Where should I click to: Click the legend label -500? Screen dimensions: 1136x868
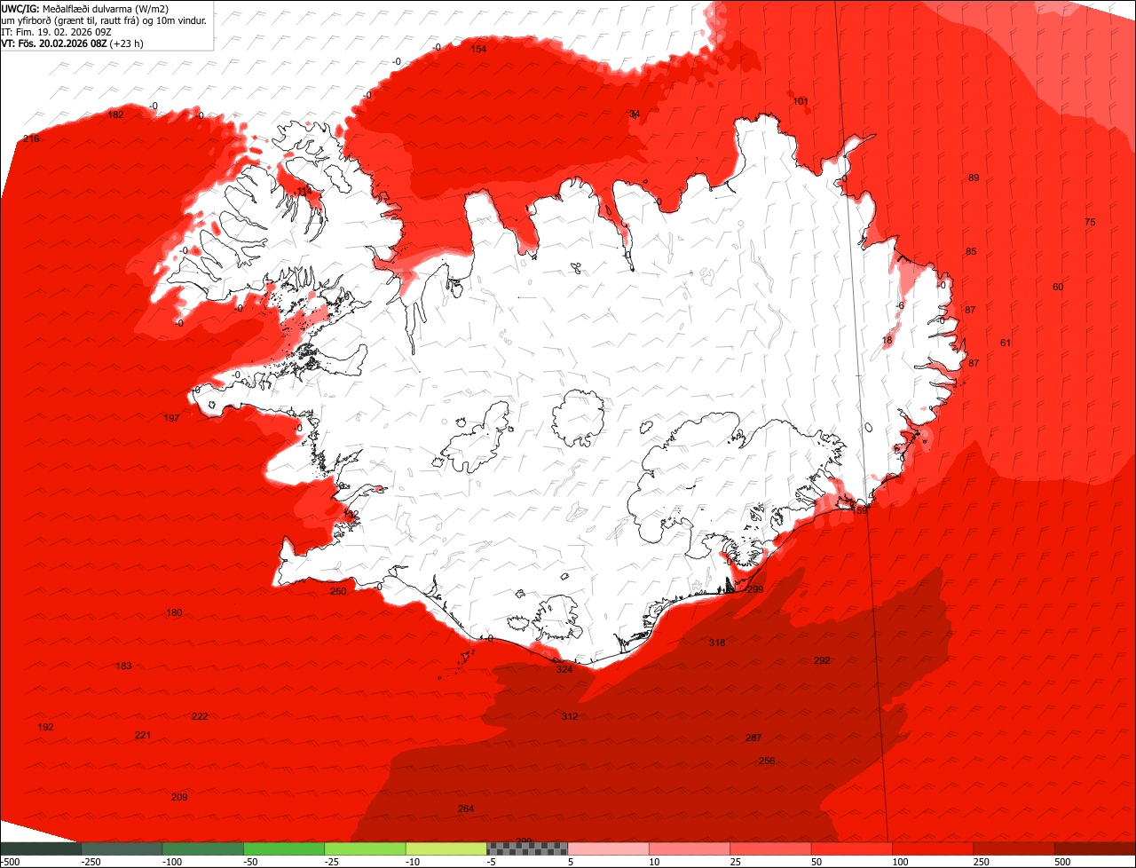point(10,862)
